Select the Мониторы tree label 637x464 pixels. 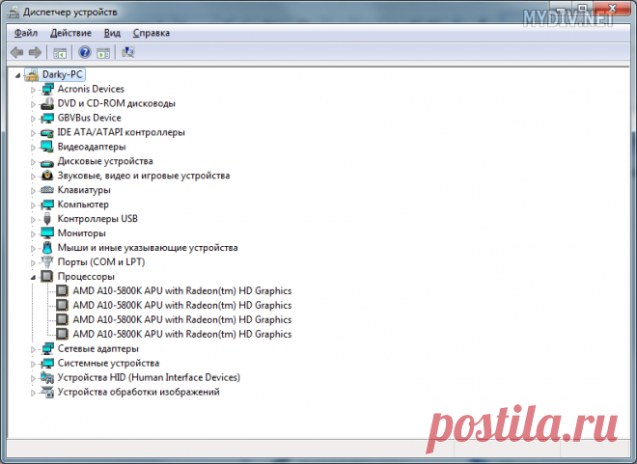click(x=82, y=233)
